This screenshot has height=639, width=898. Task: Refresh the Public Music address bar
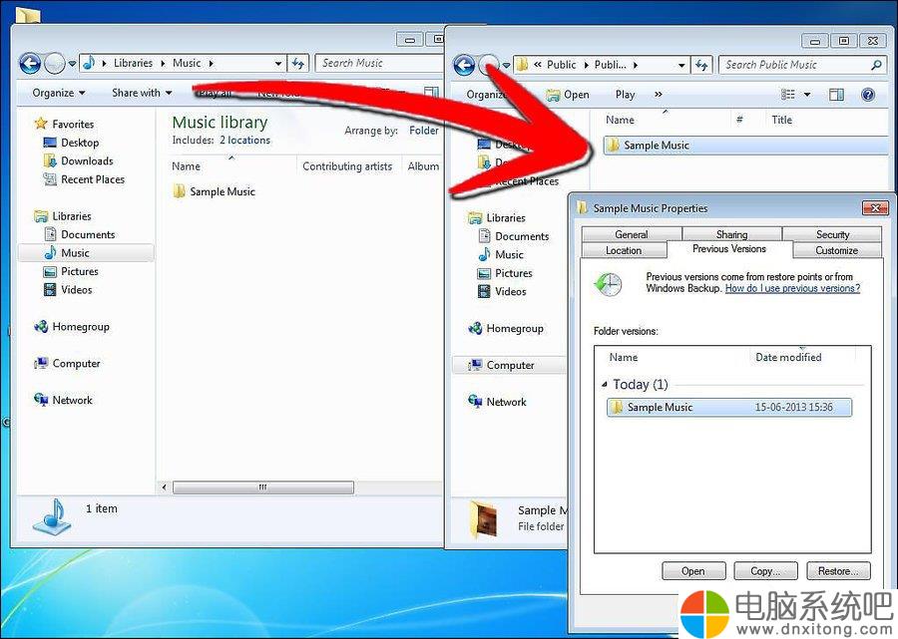click(701, 65)
